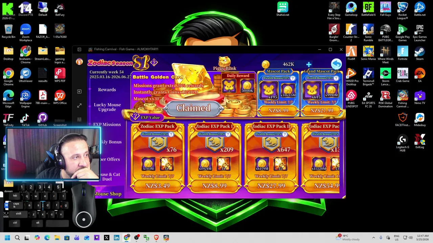Image resolution: width=433 pixels, height=243 pixels.
Task: Buy the x647 Zodiac EXP Pack for NZ$27.99
Action: (x=271, y=186)
